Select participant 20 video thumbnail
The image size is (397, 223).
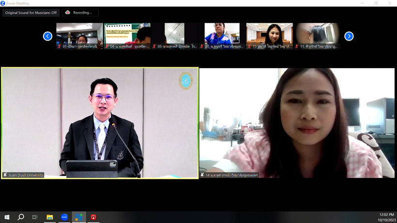point(222,35)
